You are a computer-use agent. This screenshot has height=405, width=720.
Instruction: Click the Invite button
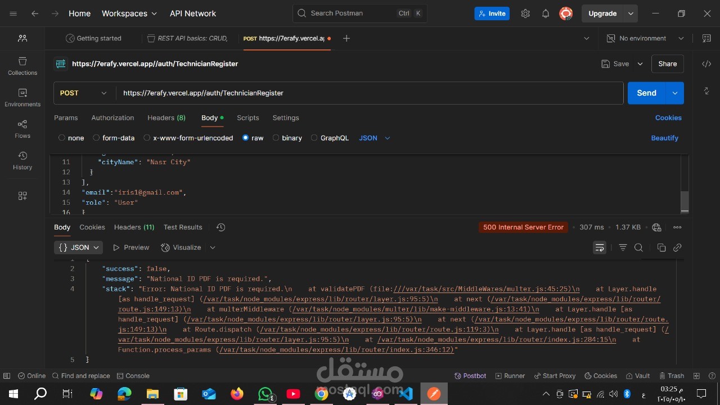click(x=492, y=13)
